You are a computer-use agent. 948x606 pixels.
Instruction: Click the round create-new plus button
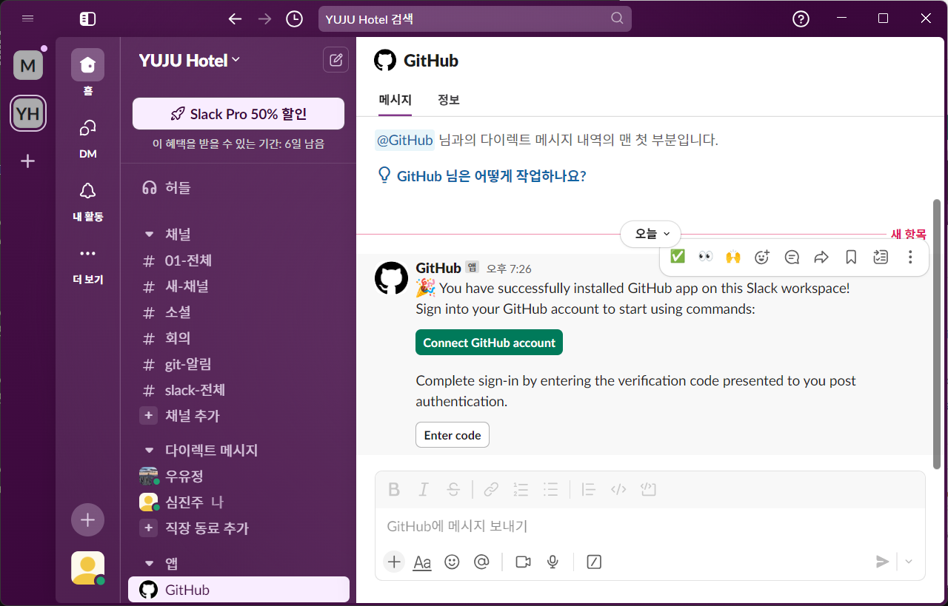[87, 520]
